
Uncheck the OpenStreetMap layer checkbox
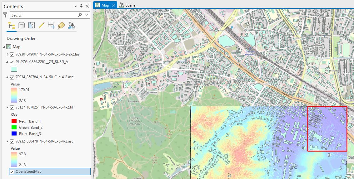click(12, 172)
